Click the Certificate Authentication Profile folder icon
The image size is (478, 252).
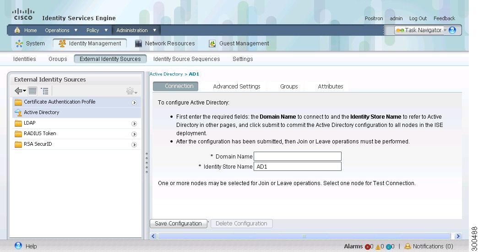(18, 102)
